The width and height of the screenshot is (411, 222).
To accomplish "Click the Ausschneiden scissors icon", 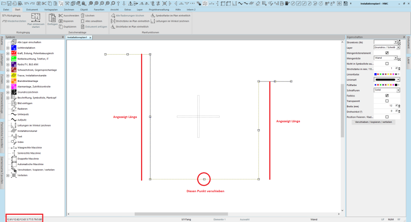I will tap(61, 15).
